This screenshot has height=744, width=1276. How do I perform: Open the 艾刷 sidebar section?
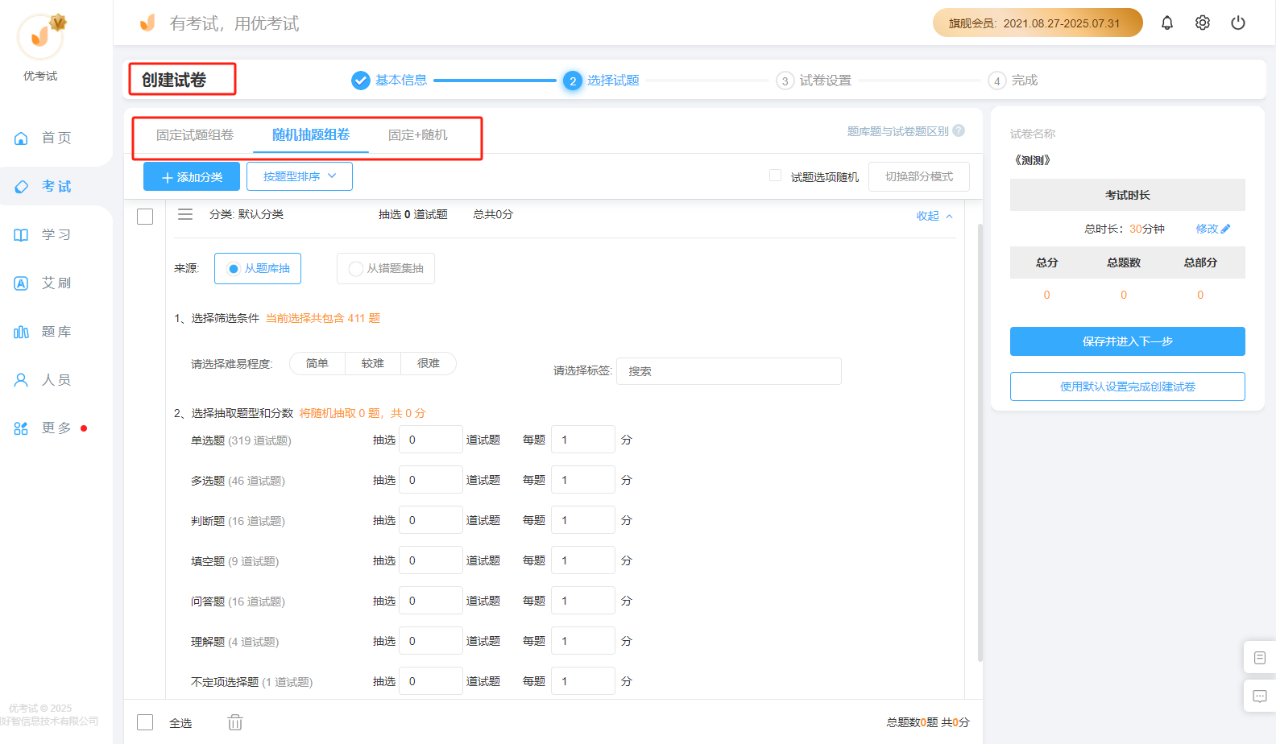(x=56, y=283)
